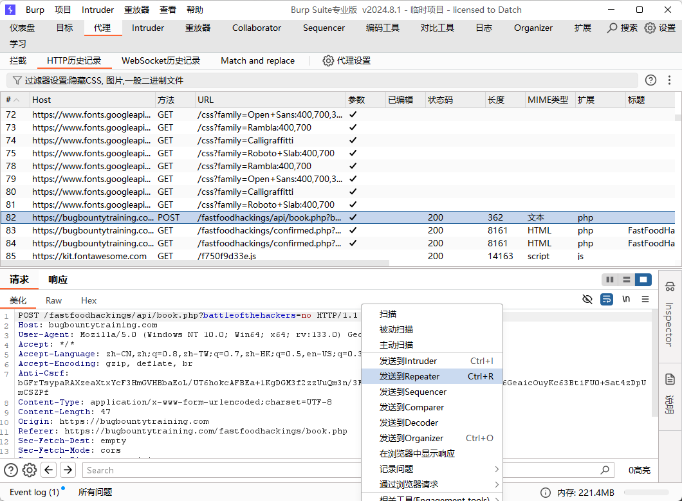Open search settings gear icon
This screenshot has width=682, height=501.
pyautogui.click(x=30, y=470)
